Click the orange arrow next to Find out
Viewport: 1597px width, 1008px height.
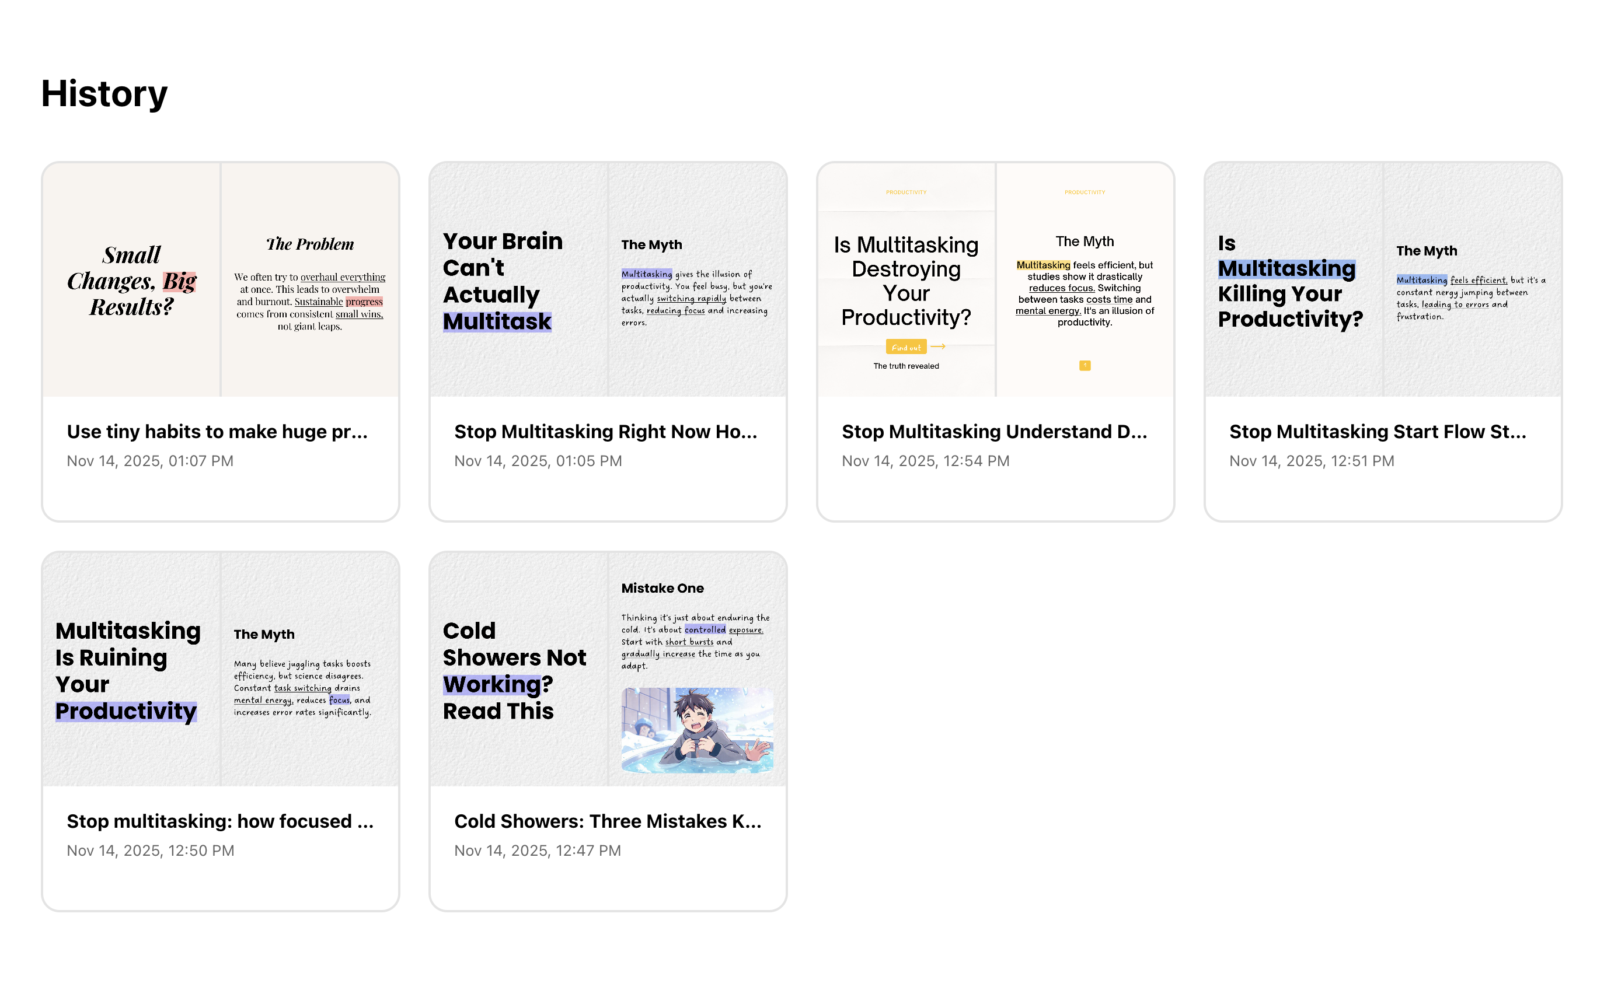coord(938,346)
